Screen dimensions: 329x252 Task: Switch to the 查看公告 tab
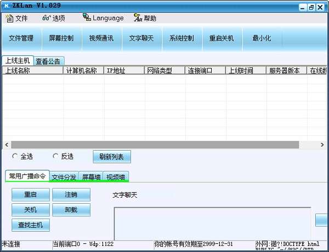point(48,61)
